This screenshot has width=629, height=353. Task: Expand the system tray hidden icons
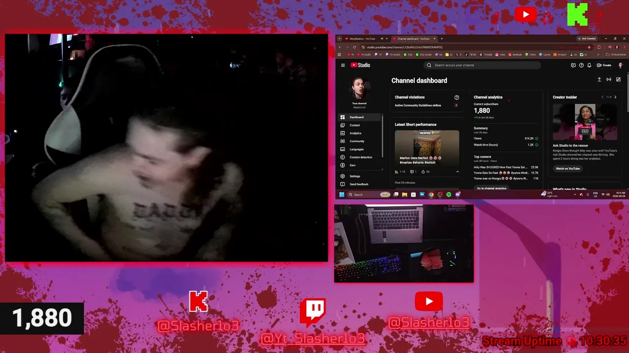pyautogui.click(x=575, y=195)
